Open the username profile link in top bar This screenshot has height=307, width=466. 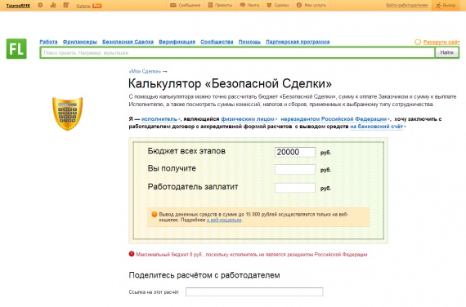pos(18,6)
